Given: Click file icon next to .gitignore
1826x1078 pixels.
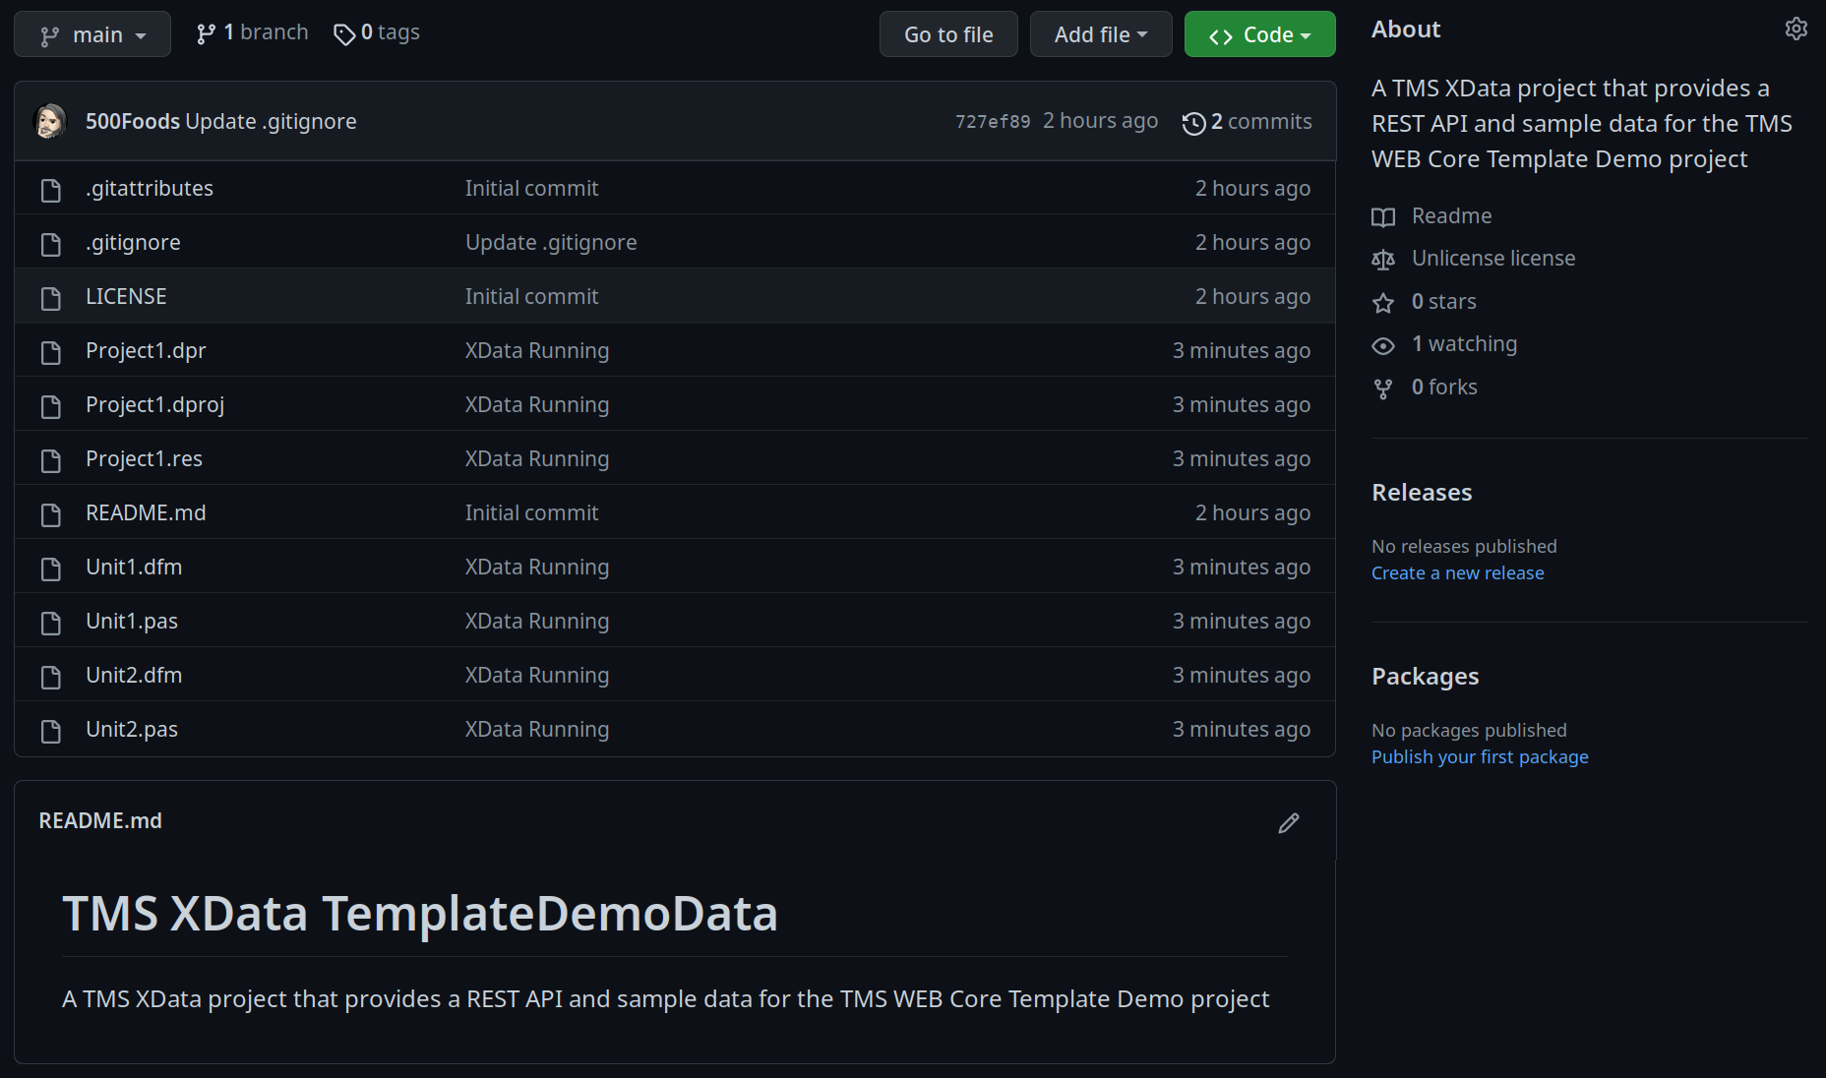Looking at the screenshot, I should 51,244.
